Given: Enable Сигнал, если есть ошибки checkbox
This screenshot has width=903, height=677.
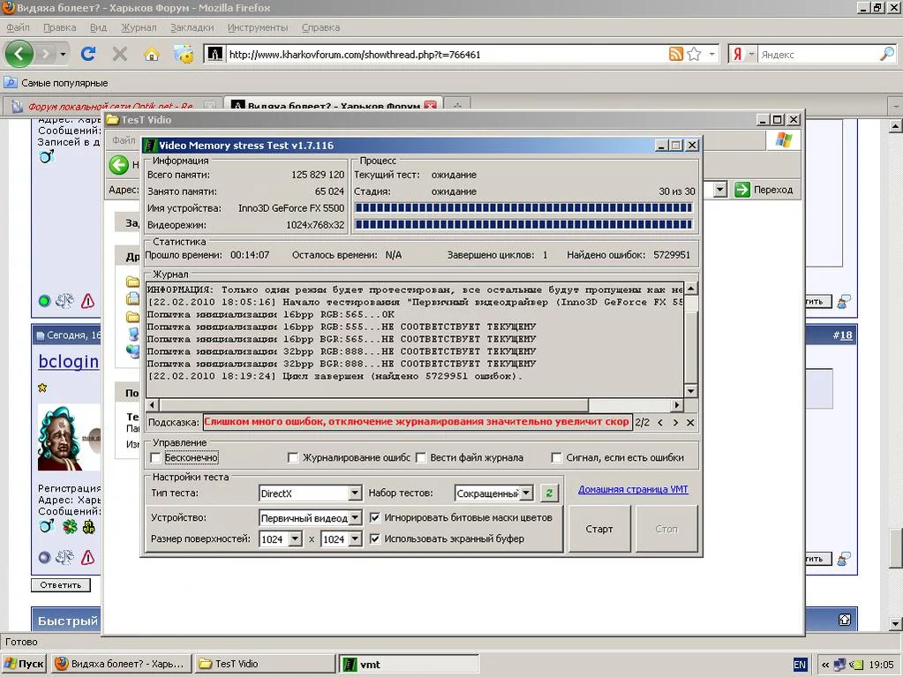Looking at the screenshot, I should click(556, 458).
